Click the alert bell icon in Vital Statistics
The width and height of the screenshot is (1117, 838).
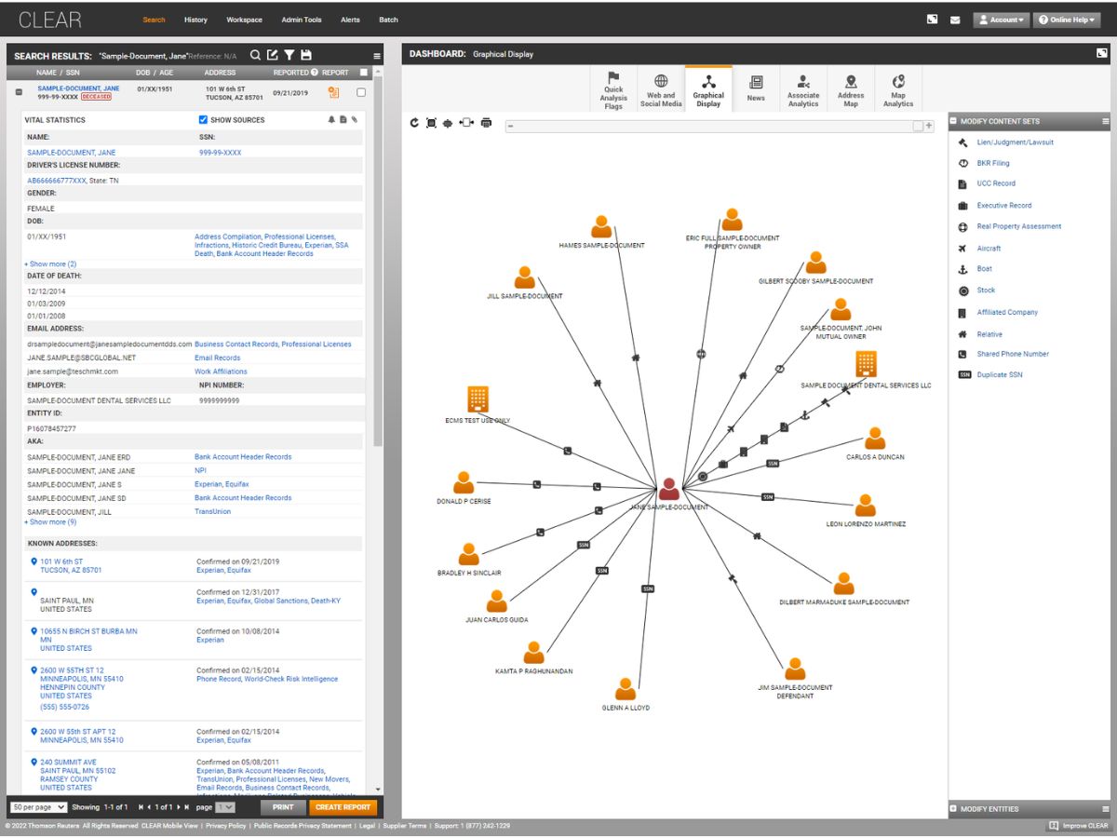330,119
